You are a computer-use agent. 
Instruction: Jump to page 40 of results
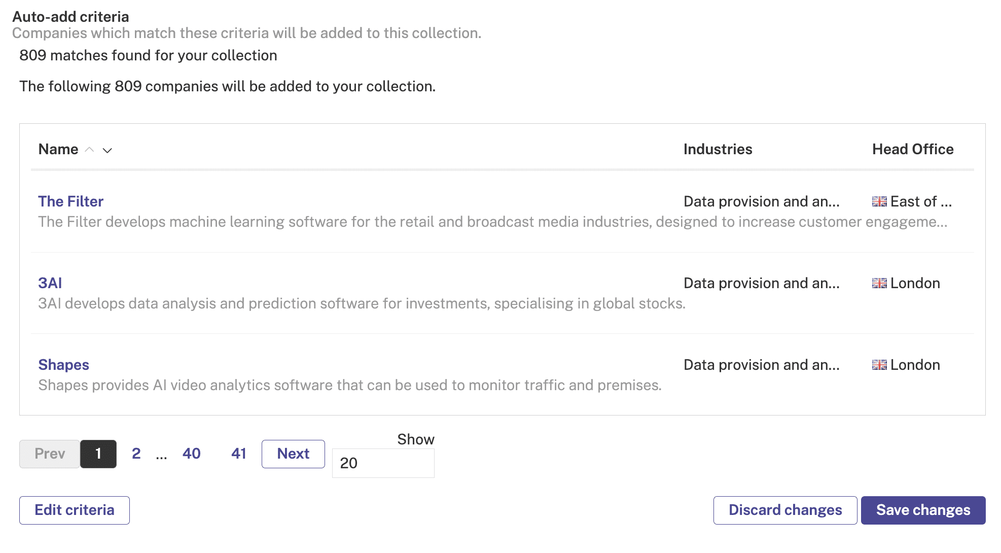[192, 454]
